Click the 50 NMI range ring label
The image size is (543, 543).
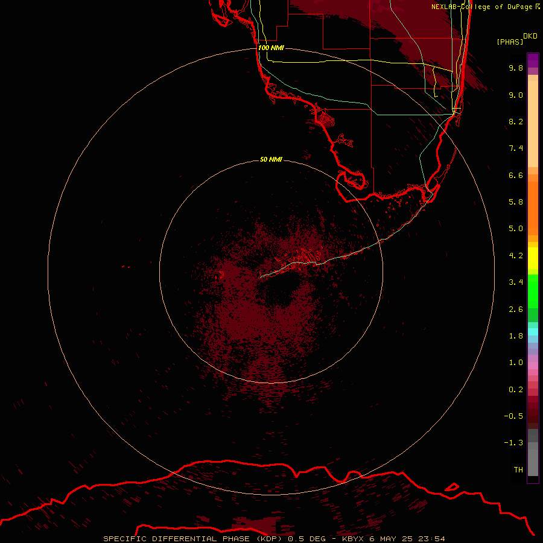[x=271, y=159]
